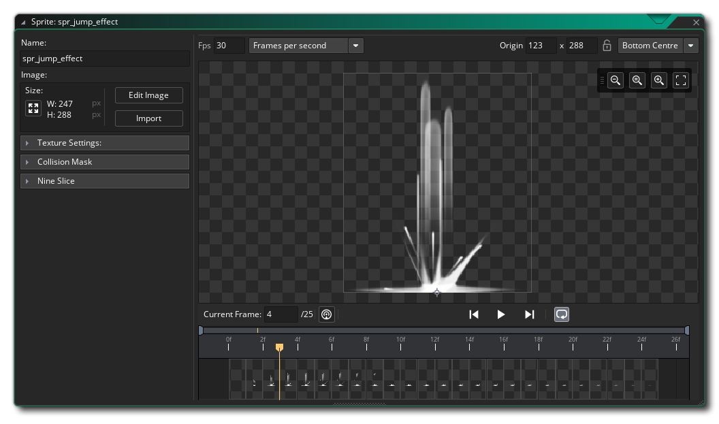Expand the Texture Settings section
The image size is (719, 424).
coord(105,143)
